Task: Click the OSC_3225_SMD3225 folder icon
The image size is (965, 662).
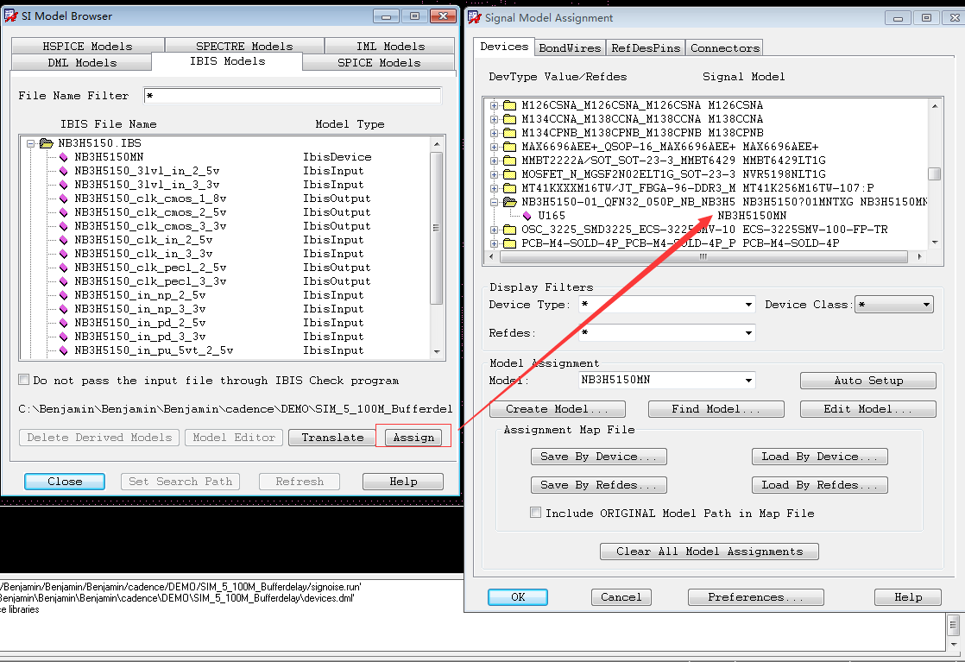Action: click(509, 230)
